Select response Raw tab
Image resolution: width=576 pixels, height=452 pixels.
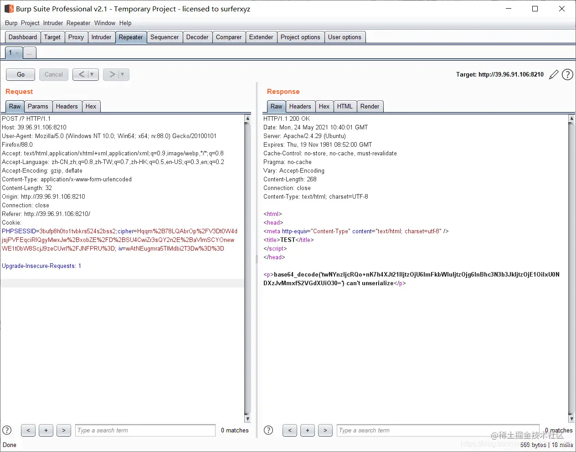pyautogui.click(x=277, y=107)
